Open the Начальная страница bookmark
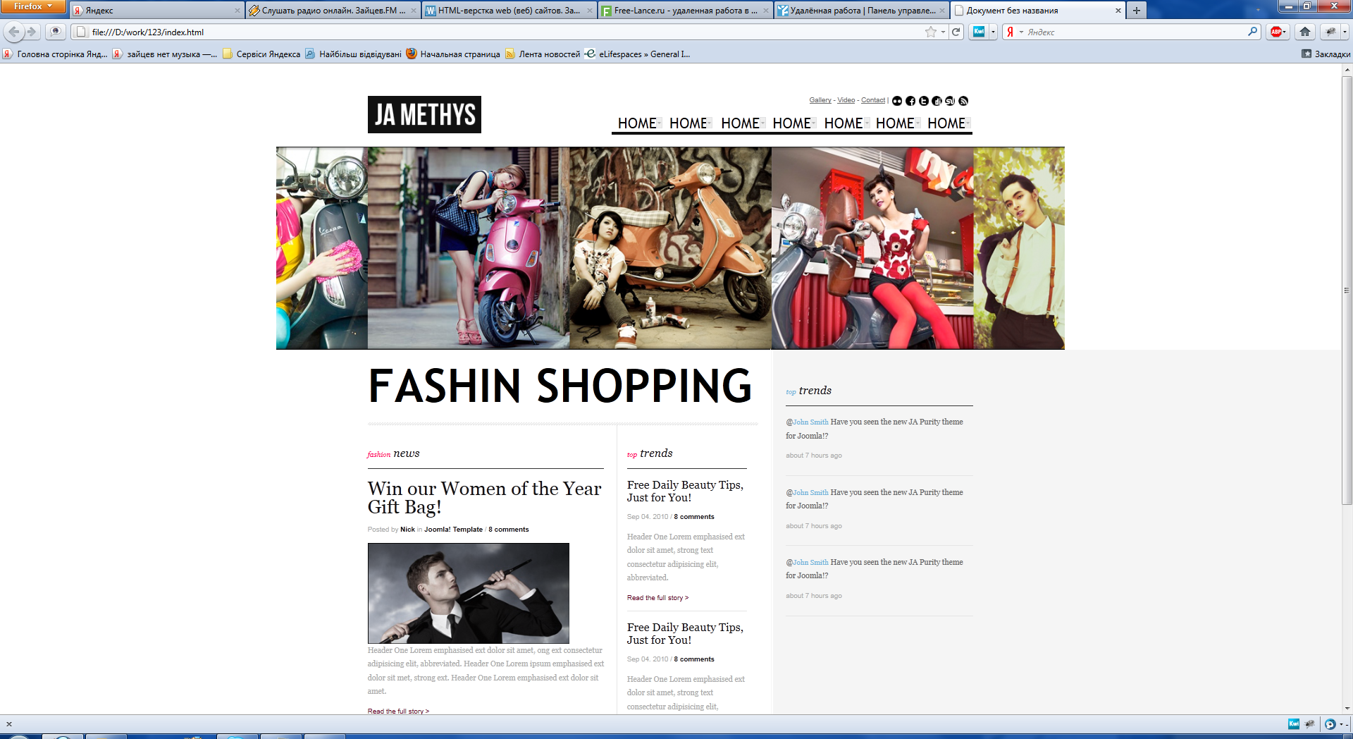This screenshot has width=1353, height=739. point(452,54)
